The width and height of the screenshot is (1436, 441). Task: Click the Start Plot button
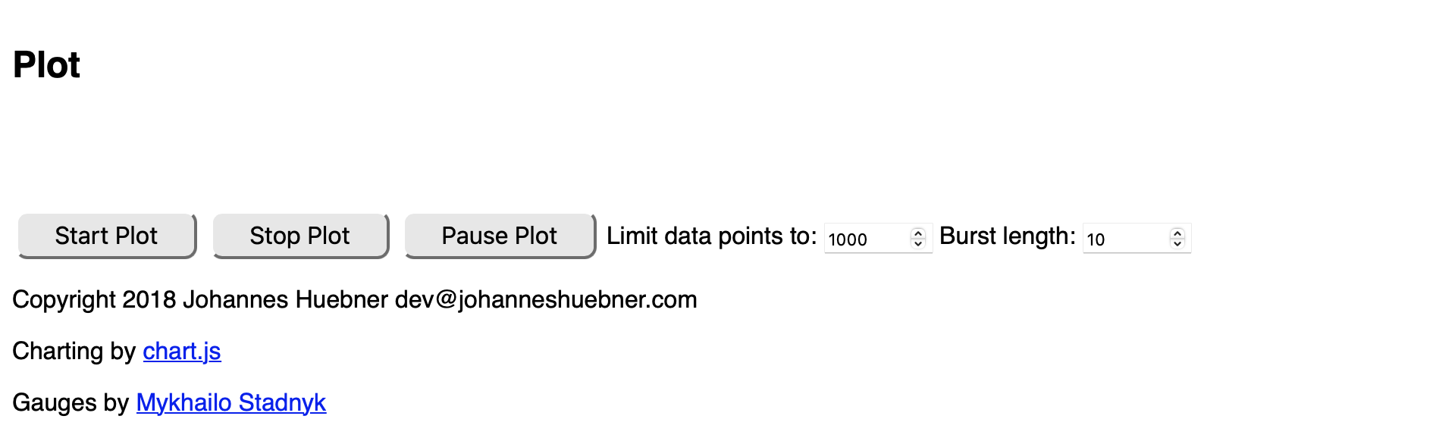(106, 236)
